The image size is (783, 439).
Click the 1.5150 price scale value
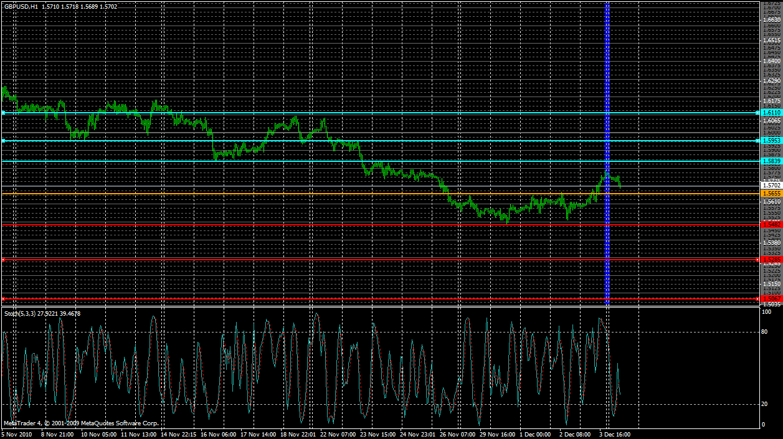pyautogui.click(x=772, y=283)
